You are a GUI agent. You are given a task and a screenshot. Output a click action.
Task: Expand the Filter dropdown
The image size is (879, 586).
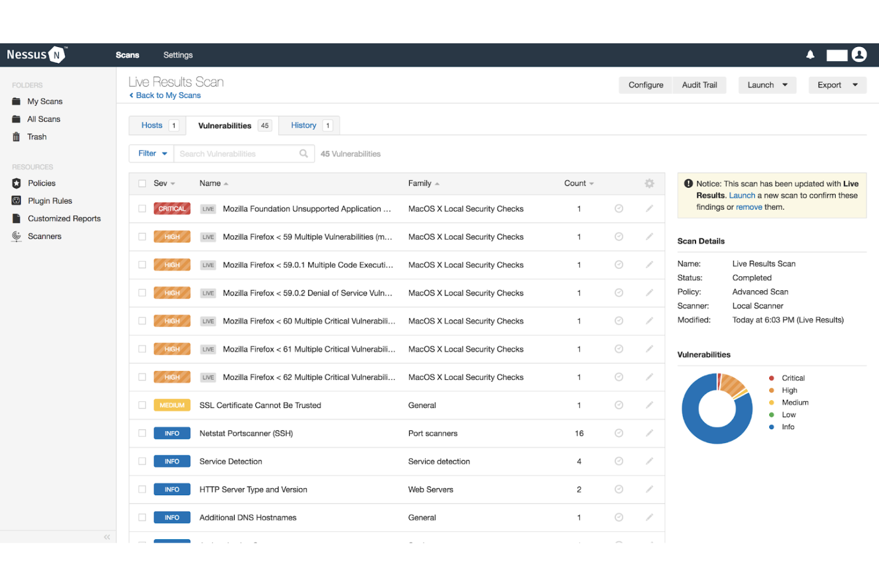pyautogui.click(x=152, y=154)
